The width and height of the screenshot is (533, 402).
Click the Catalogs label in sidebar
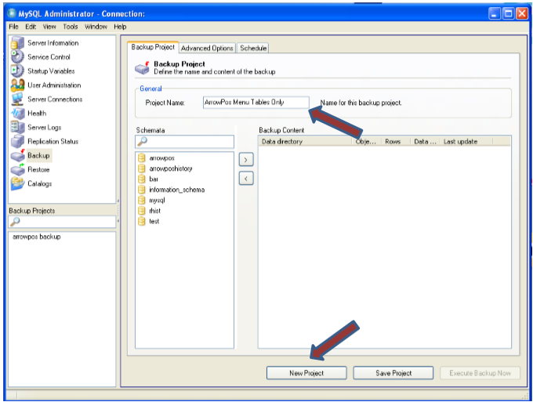click(40, 183)
